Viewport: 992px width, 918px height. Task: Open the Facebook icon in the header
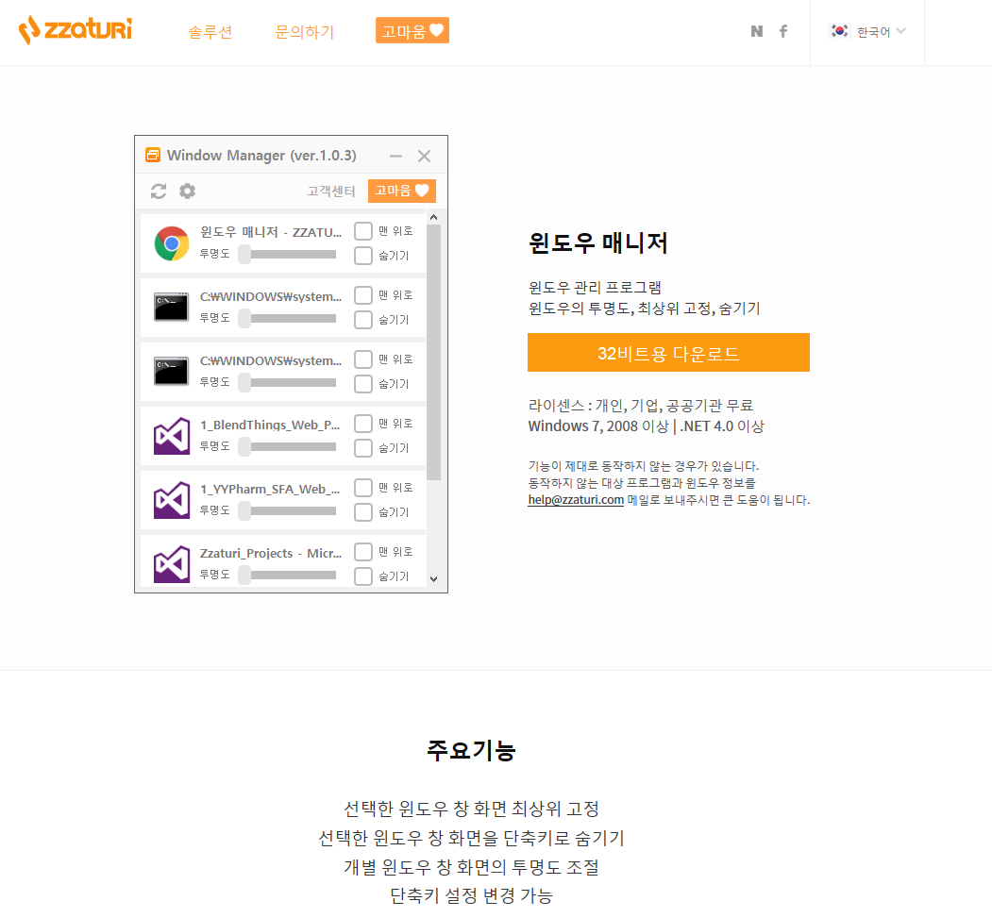(783, 31)
